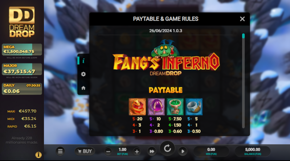Open the settings gear tab
The image size is (290, 161).
(x=83, y=74)
